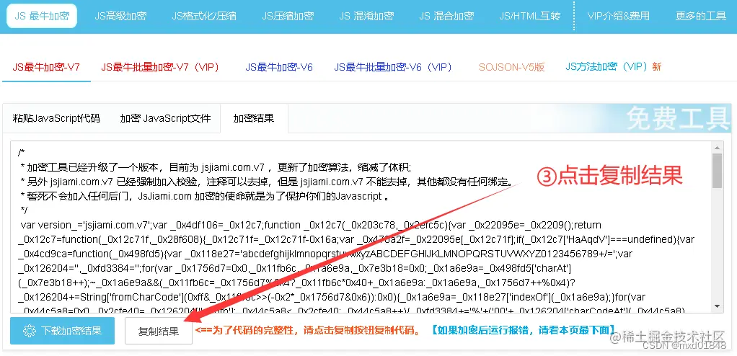The image size is (737, 356).
Task: Click the gear icon on download button
Action: coord(30,331)
